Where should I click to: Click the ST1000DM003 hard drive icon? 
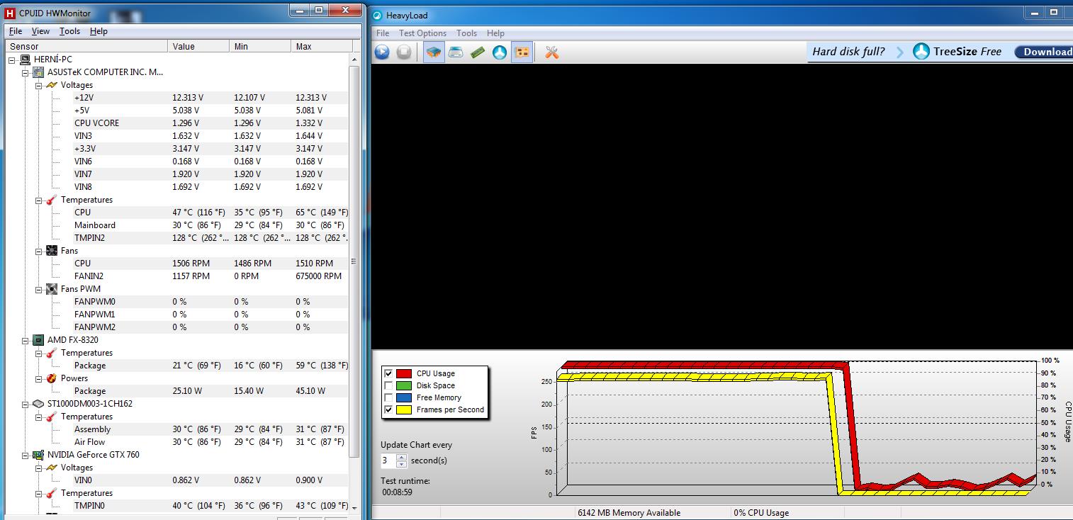(38, 404)
